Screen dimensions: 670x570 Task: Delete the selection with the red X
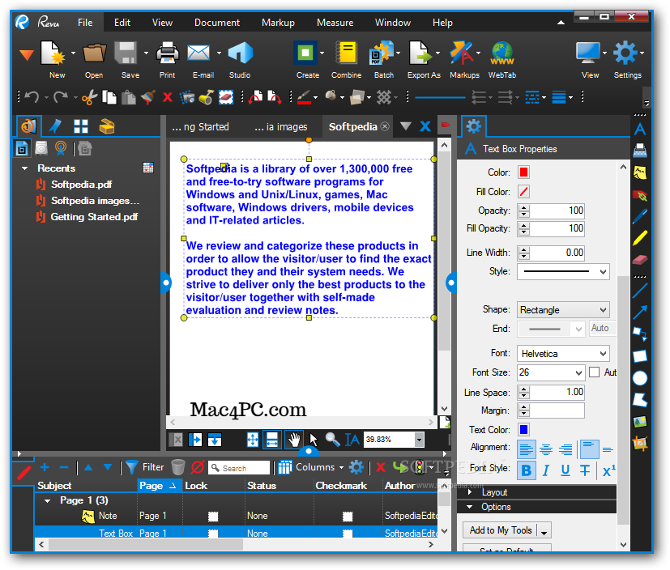pyautogui.click(x=168, y=98)
